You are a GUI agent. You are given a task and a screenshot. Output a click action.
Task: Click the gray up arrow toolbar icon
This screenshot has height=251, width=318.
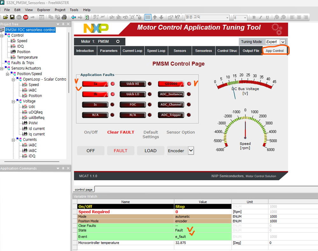click(x=155, y=17)
